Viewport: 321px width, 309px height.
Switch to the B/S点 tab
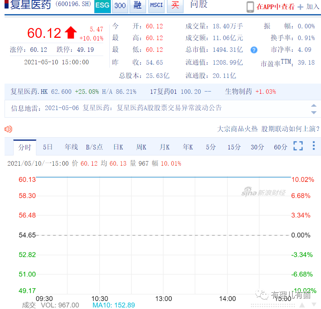click(94, 147)
